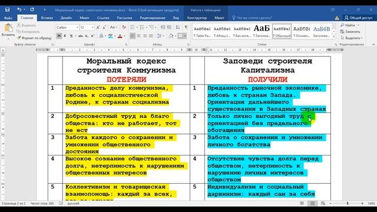The width and height of the screenshot is (377, 212).
Task: Switch to the Ссылки tab
Action: (x=103, y=18)
